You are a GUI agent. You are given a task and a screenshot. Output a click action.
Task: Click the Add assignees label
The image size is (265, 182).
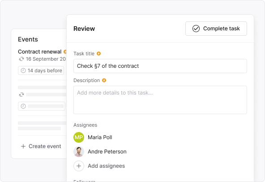106,166
